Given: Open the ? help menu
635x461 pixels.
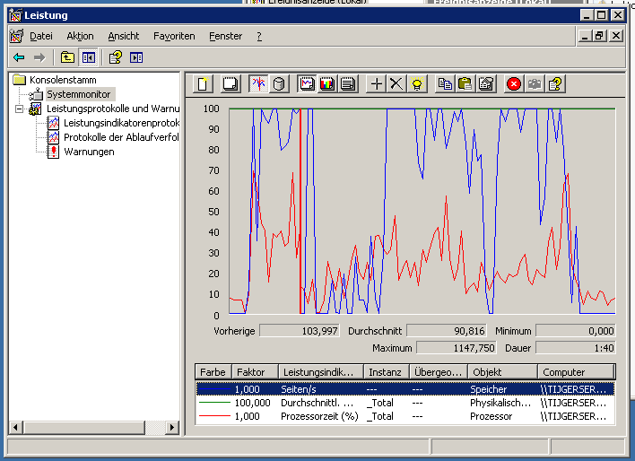Looking at the screenshot, I should 259,36.
